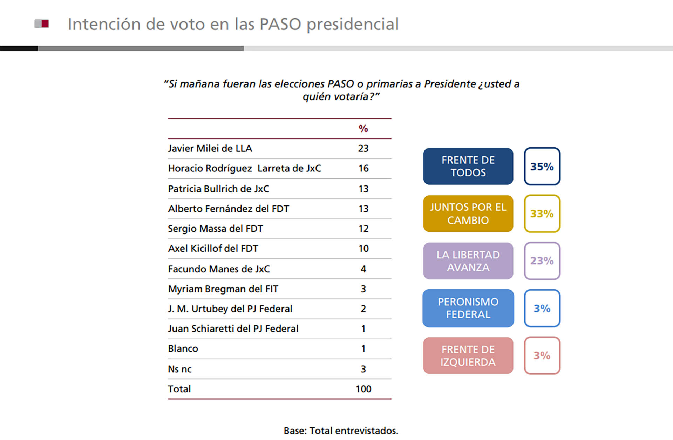The image size is (673, 440).
Task: Click the slide title about PASO presidencial
Action: coord(233,24)
